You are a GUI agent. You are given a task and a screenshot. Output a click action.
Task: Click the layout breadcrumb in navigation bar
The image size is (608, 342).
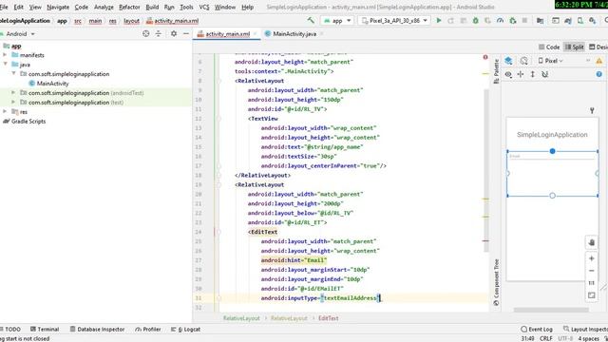(131, 21)
